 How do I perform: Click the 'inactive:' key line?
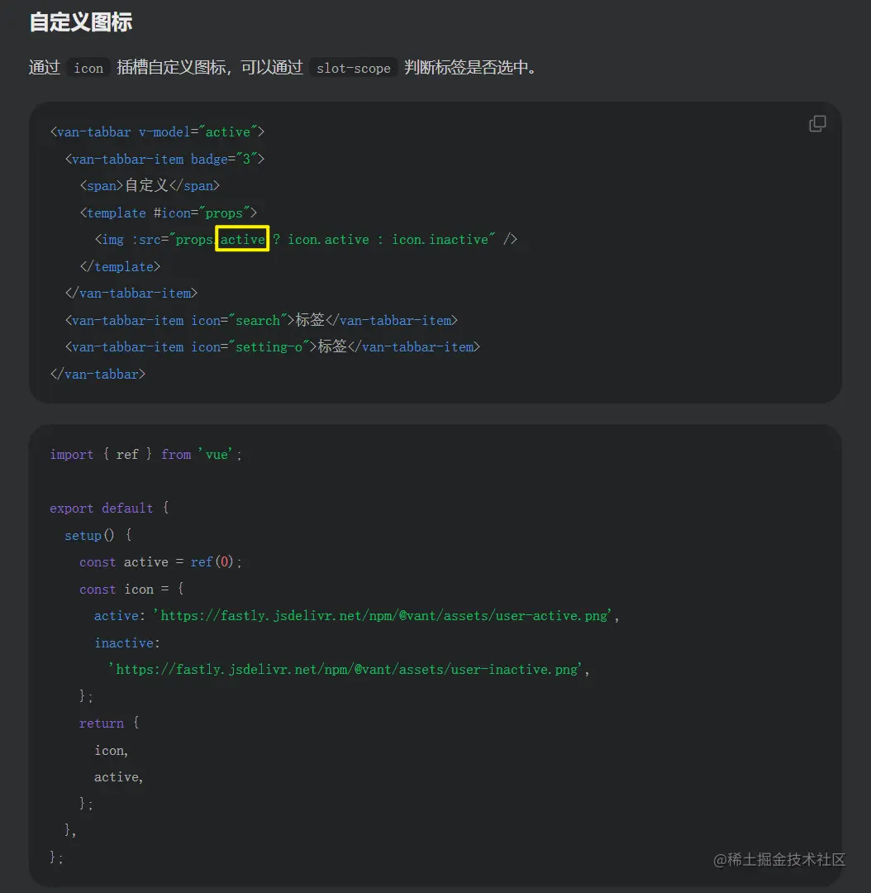coord(127,643)
